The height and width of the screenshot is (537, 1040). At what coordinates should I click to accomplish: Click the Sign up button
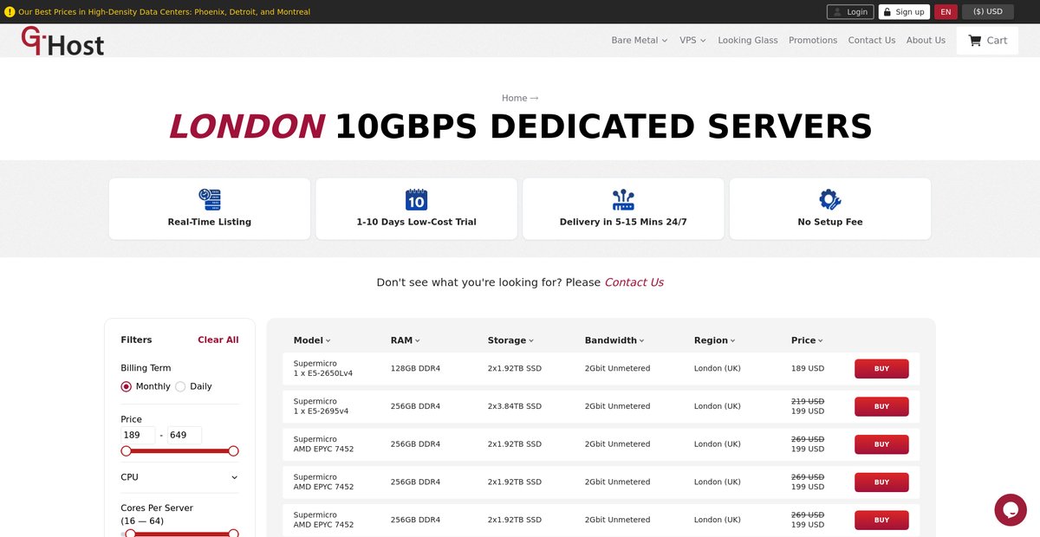[904, 12]
